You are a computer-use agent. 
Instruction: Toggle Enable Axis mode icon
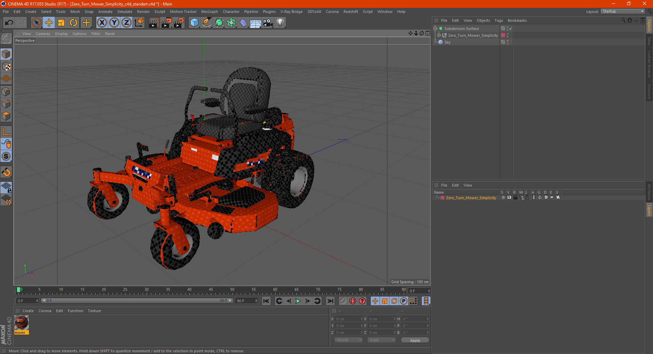click(x=6, y=132)
